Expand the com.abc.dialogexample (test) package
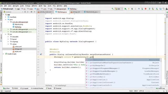Image resolution: width=168 pixels, height=94 pixels. pyautogui.click(x=8, y=32)
